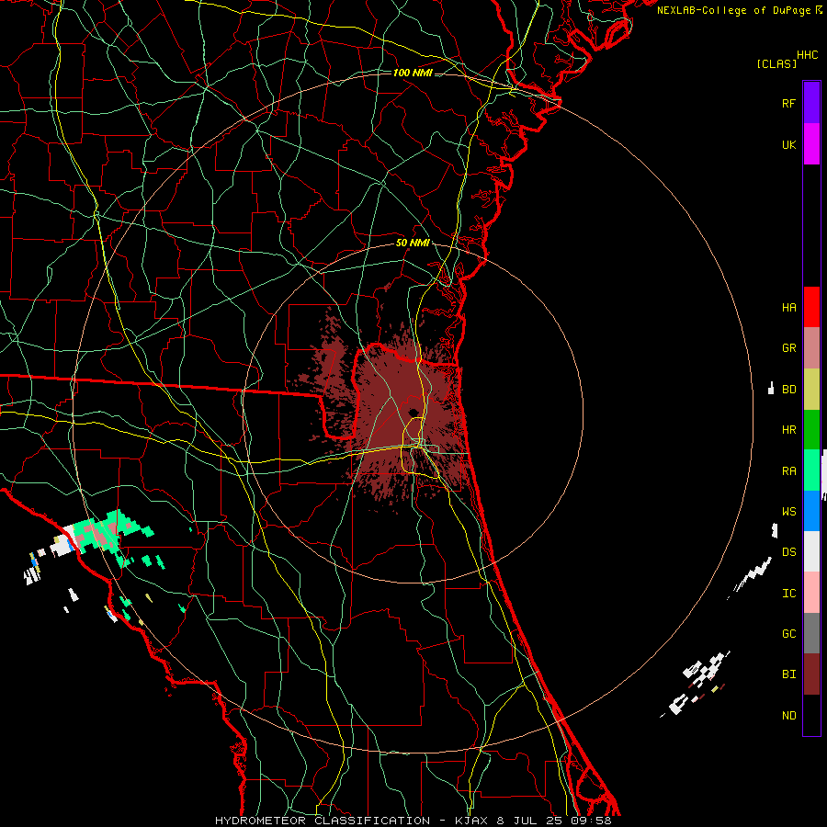This screenshot has width=827, height=827.
Task: Click the "HHC" product code text
Action: [x=808, y=55]
